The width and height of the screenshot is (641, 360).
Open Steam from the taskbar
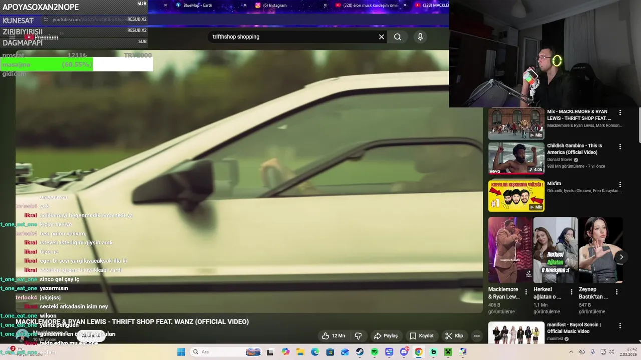[360, 352]
